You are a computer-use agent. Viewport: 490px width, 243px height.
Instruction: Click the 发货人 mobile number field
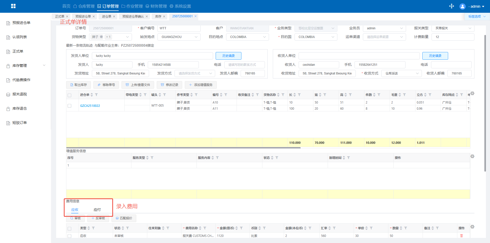(173, 65)
